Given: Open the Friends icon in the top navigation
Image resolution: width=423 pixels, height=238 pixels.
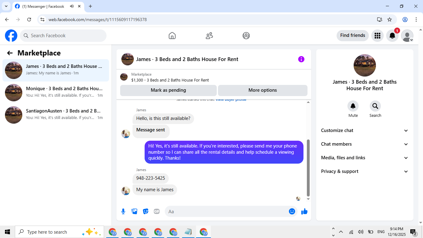Looking at the screenshot, I should [209, 36].
